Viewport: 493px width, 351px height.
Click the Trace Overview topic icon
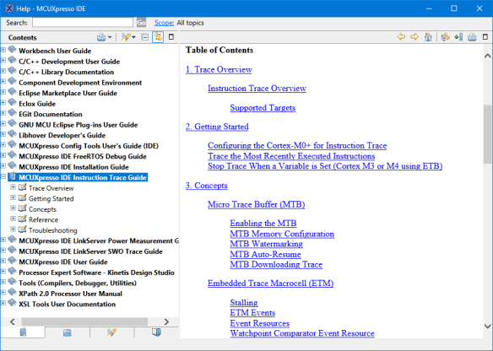click(22, 187)
